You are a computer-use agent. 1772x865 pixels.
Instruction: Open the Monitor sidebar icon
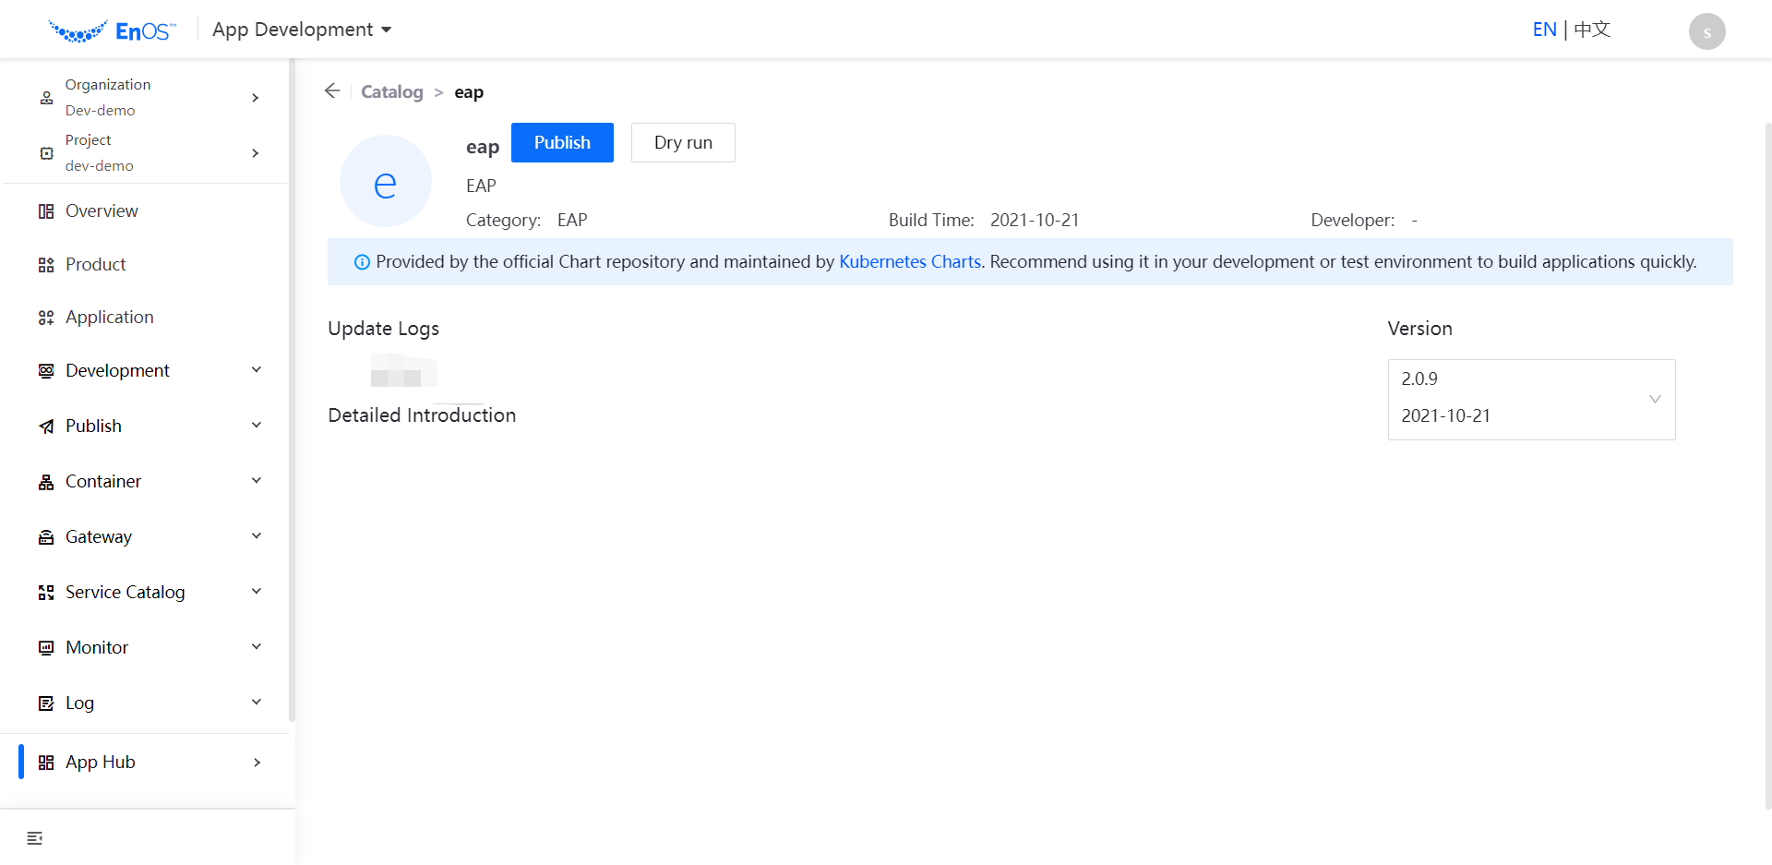(x=46, y=647)
